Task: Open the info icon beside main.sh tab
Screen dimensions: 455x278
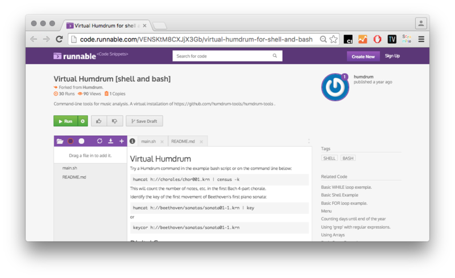Action: 133,141
